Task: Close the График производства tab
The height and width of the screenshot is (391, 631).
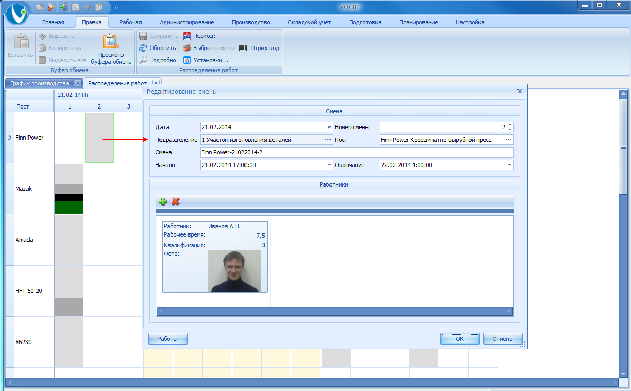Action: pyautogui.click(x=78, y=83)
